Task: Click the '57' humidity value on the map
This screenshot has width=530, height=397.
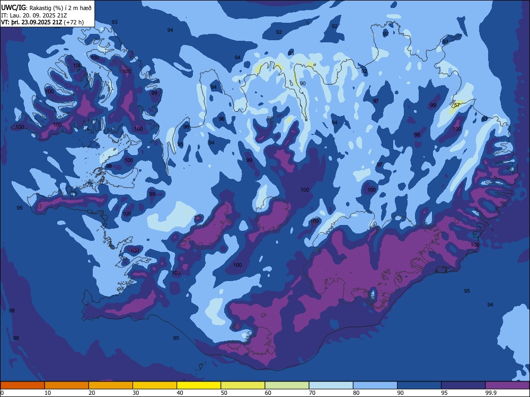Action: click(x=457, y=105)
